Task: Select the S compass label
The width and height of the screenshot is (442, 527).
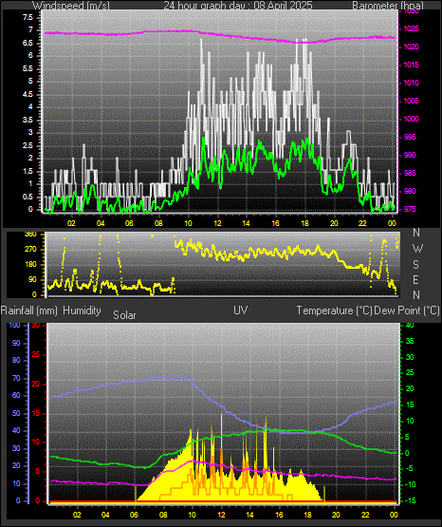Action: click(x=416, y=265)
